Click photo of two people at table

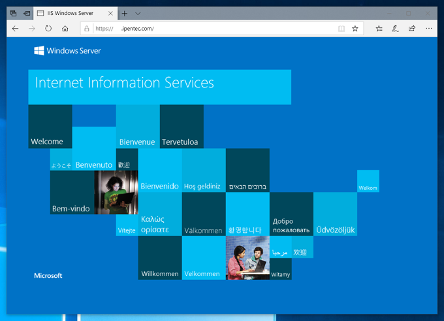click(x=247, y=258)
